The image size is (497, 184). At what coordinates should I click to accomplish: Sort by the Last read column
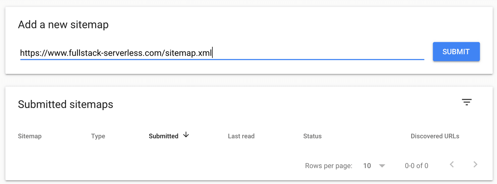[x=241, y=136]
